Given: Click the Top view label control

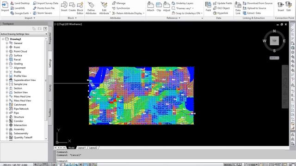Looking at the screenshot, I should (x=62, y=24).
